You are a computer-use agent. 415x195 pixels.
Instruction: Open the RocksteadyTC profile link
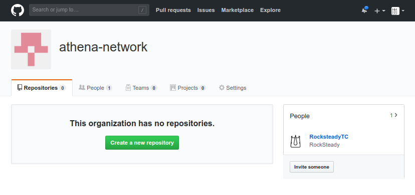tap(329, 137)
